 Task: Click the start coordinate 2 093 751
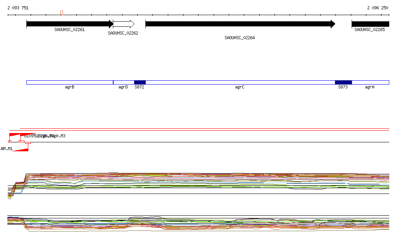(x=18, y=8)
